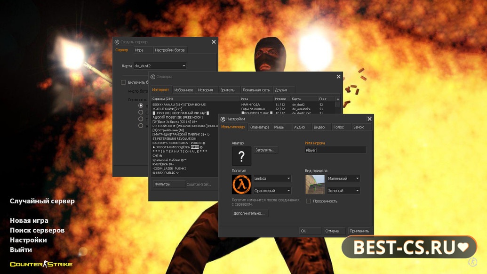Click the Фильтры button

point(168,184)
